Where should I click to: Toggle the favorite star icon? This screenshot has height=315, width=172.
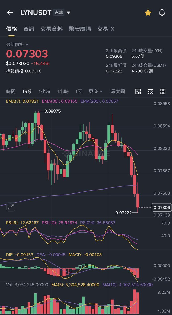(148, 13)
